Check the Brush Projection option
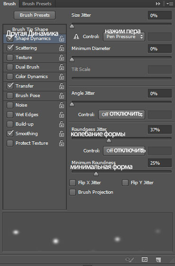This screenshot has width=175, height=266. pos(73,192)
